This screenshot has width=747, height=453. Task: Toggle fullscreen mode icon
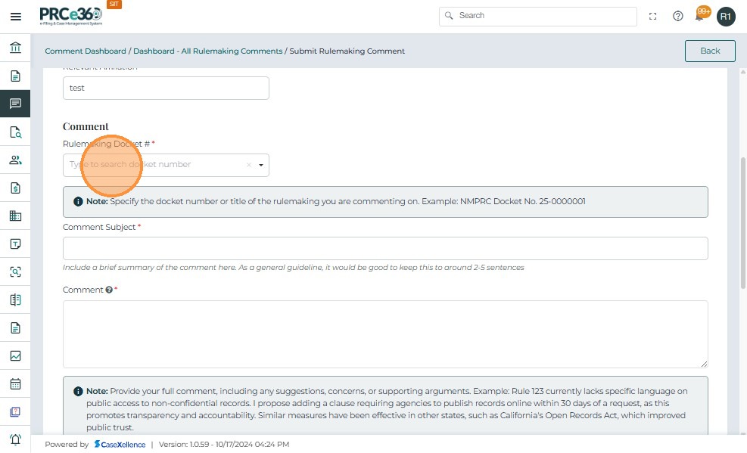click(653, 16)
